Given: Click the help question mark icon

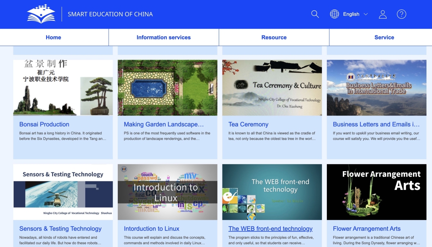Looking at the screenshot, I should [401, 14].
